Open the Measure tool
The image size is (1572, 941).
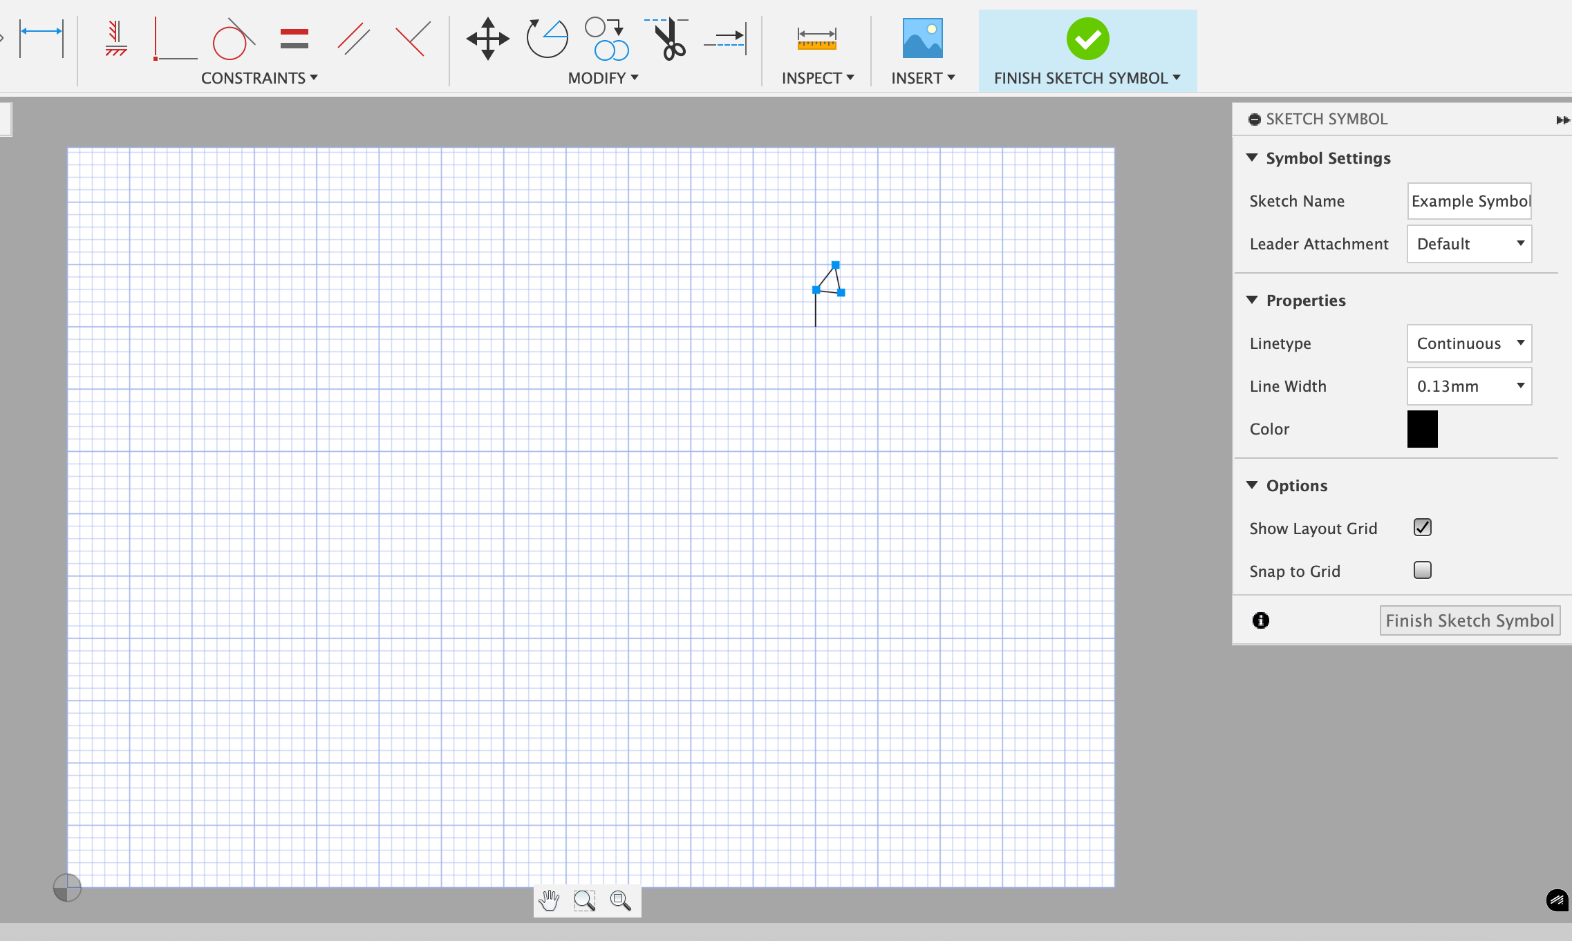pos(816,39)
